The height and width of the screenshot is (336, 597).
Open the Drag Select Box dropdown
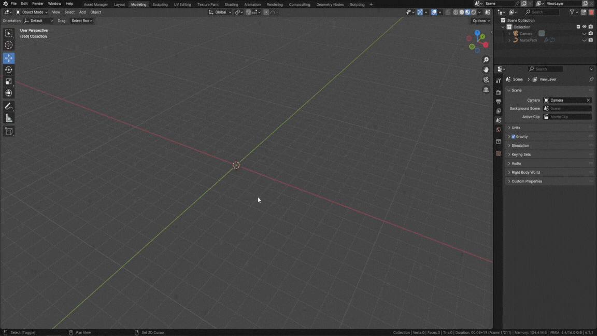point(81,21)
